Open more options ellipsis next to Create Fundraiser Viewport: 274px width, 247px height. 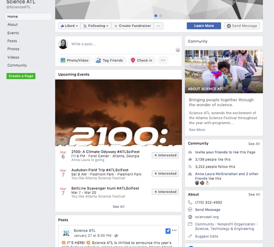[x=158, y=26]
